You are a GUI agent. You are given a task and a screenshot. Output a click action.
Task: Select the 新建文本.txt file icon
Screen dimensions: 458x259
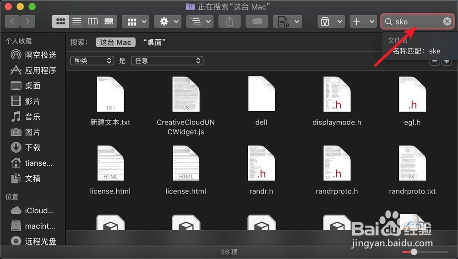click(110, 94)
